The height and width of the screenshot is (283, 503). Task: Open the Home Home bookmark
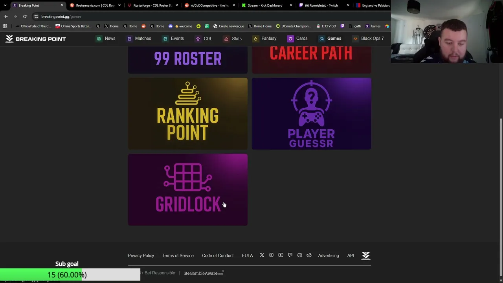(260, 26)
